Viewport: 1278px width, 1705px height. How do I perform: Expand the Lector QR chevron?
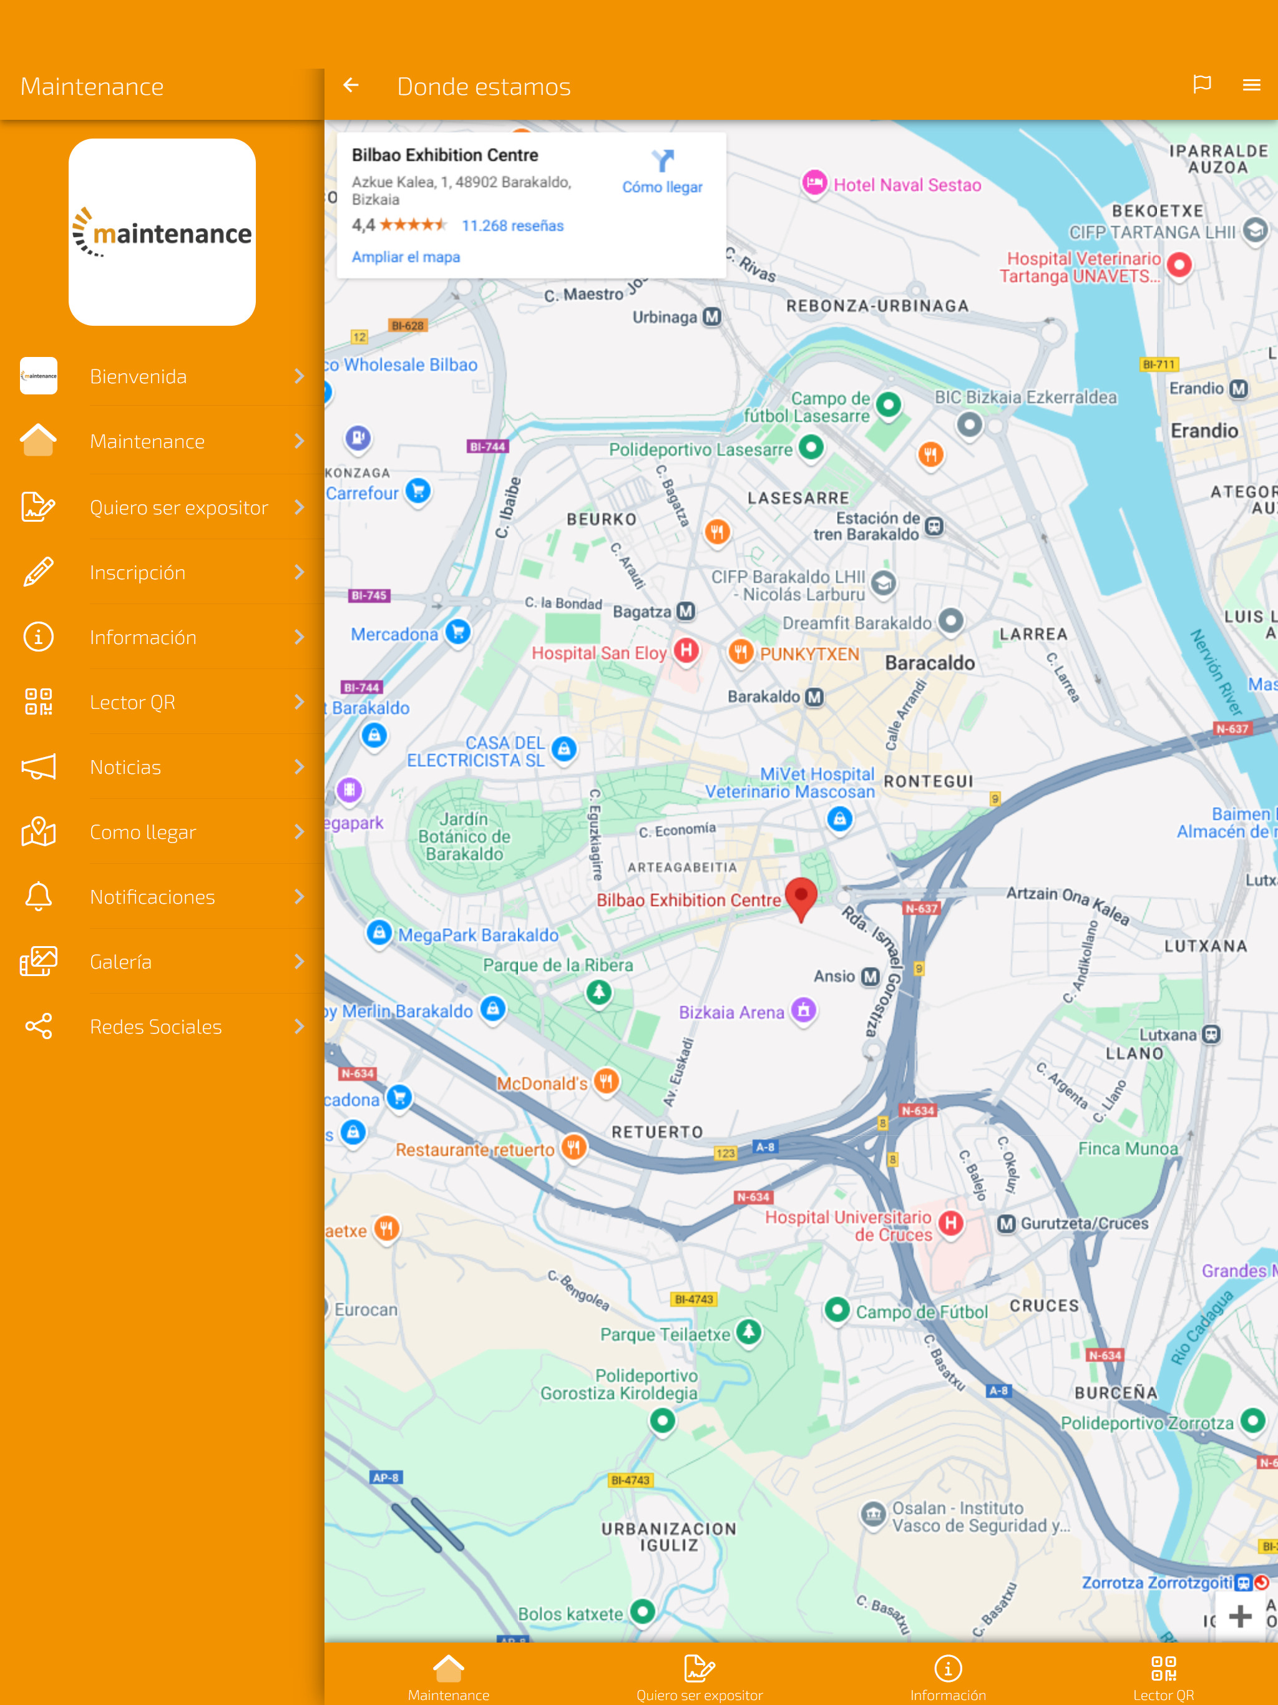[x=299, y=701]
